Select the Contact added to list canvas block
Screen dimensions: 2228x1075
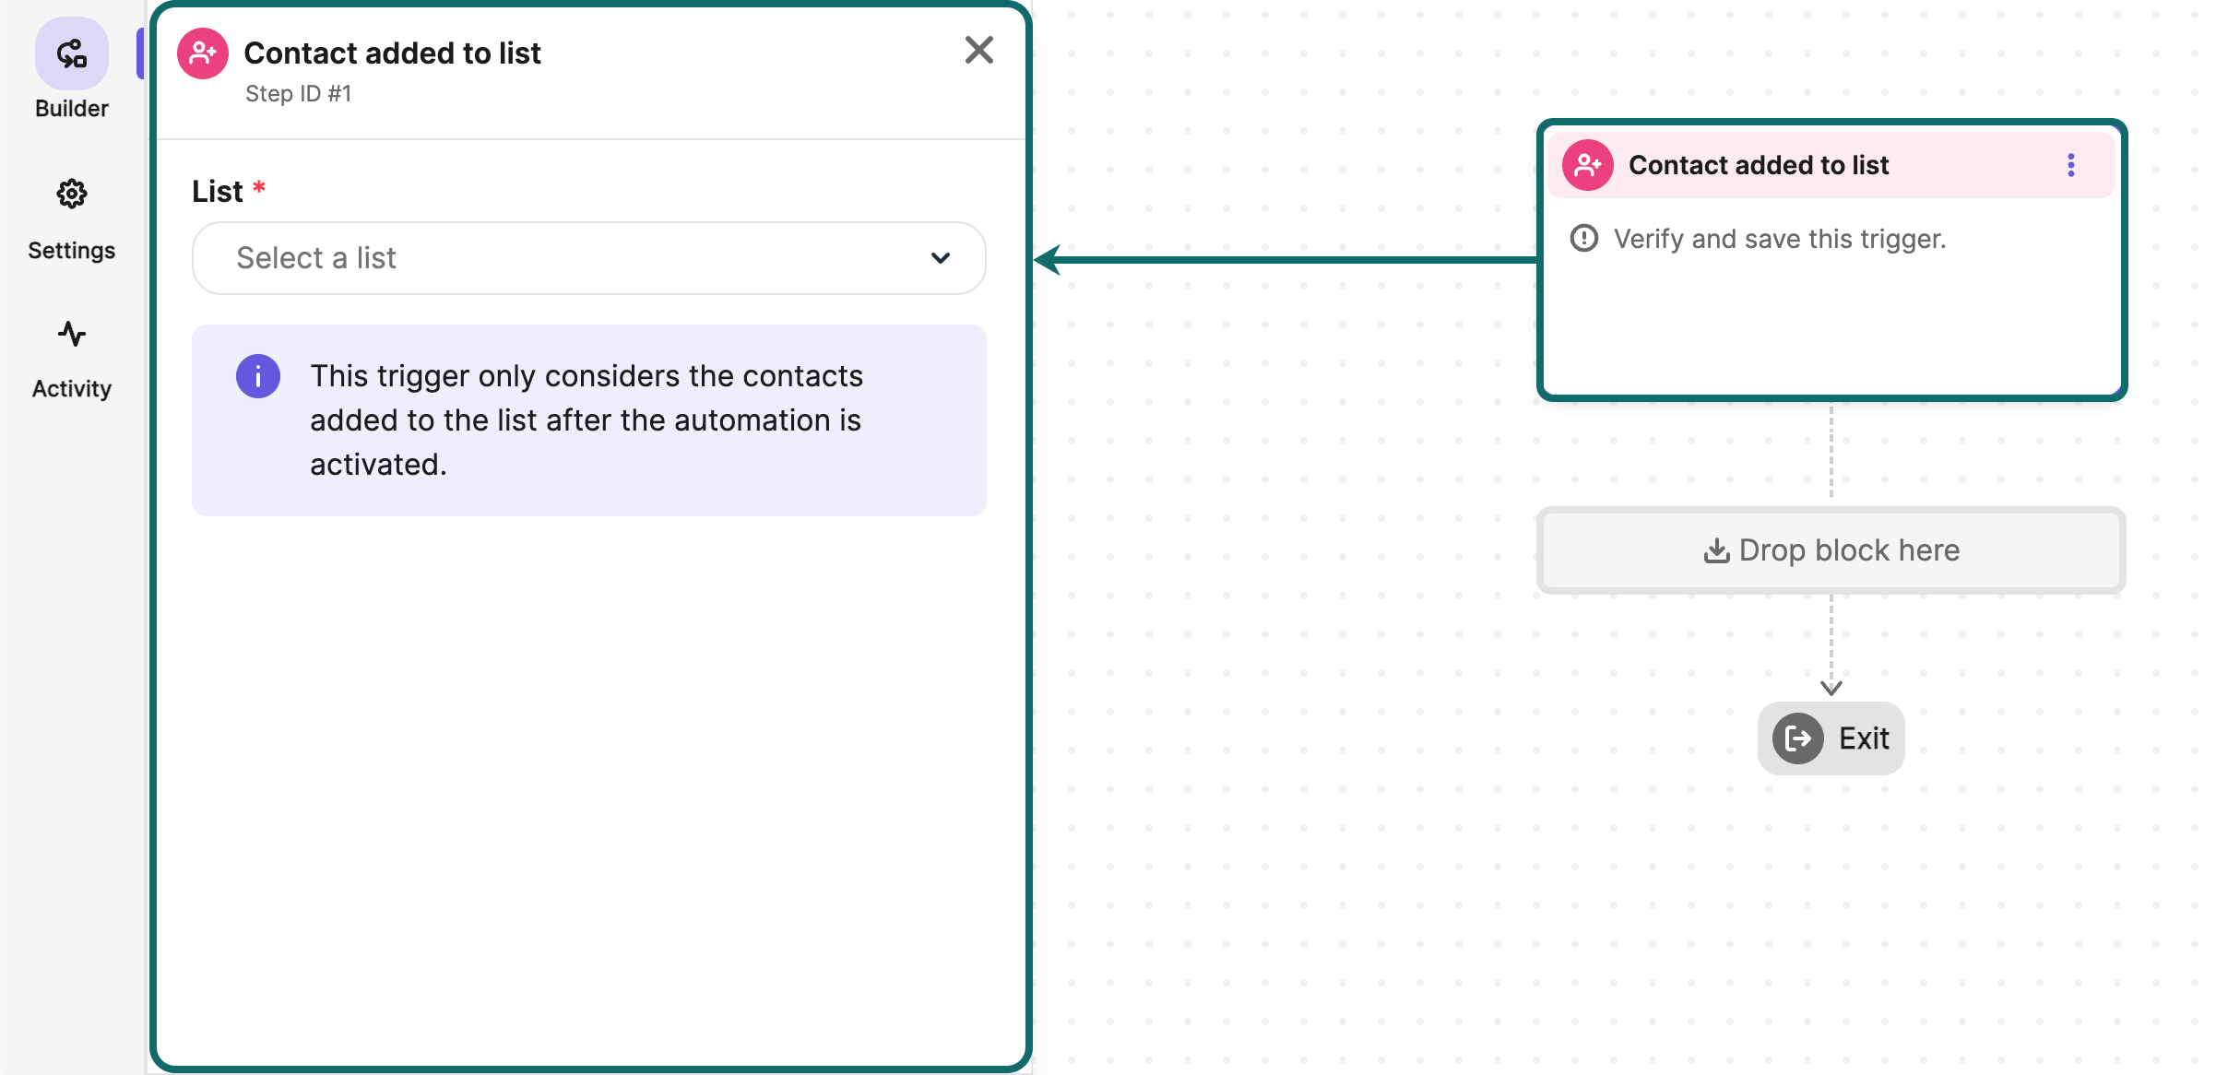click(x=1831, y=260)
